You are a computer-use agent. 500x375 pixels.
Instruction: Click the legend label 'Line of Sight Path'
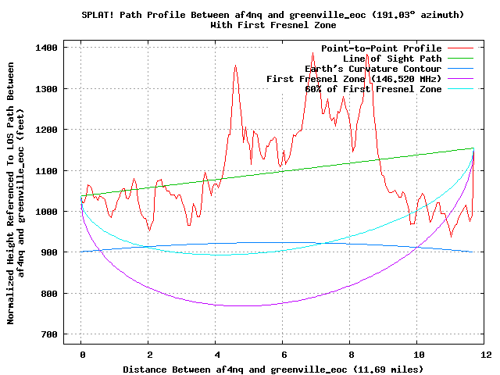pos(392,59)
